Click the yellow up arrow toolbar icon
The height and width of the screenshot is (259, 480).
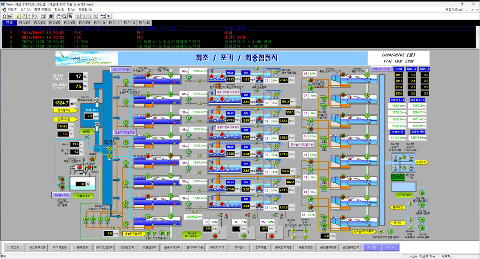click(18, 16)
